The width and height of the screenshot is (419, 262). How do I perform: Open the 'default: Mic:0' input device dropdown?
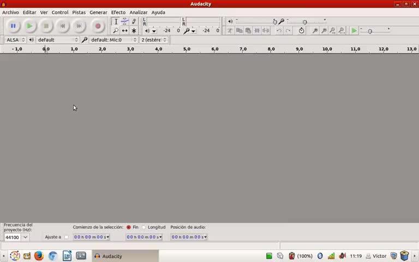click(x=113, y=40)
